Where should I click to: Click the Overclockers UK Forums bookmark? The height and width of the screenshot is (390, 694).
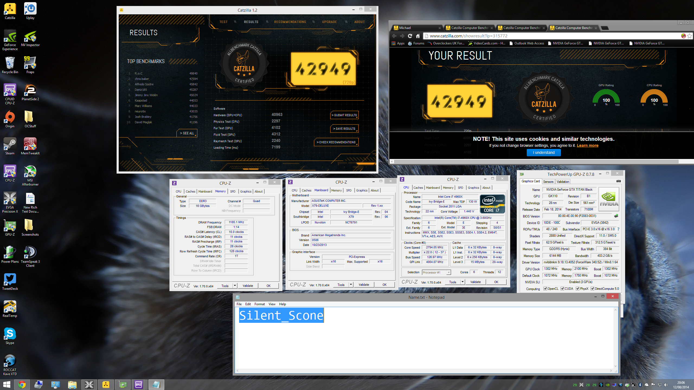click(x=446, y=43)
